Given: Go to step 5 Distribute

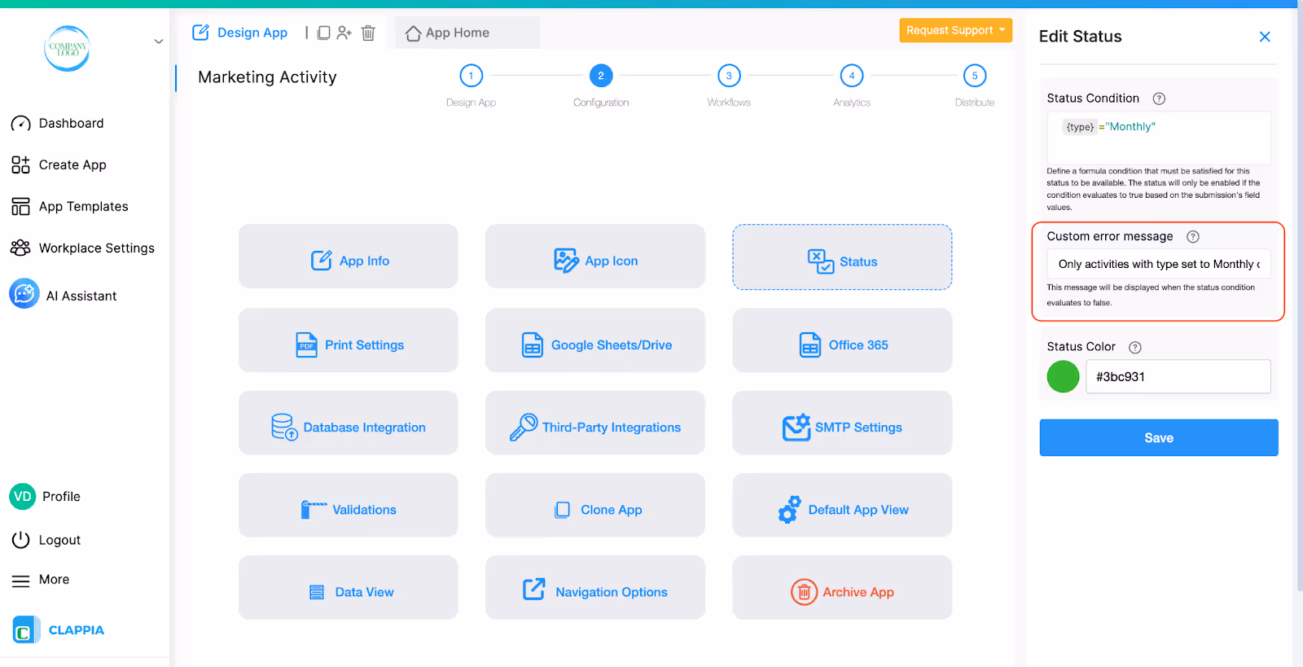Looking at the screenshot, I should (x=975, y=76).
